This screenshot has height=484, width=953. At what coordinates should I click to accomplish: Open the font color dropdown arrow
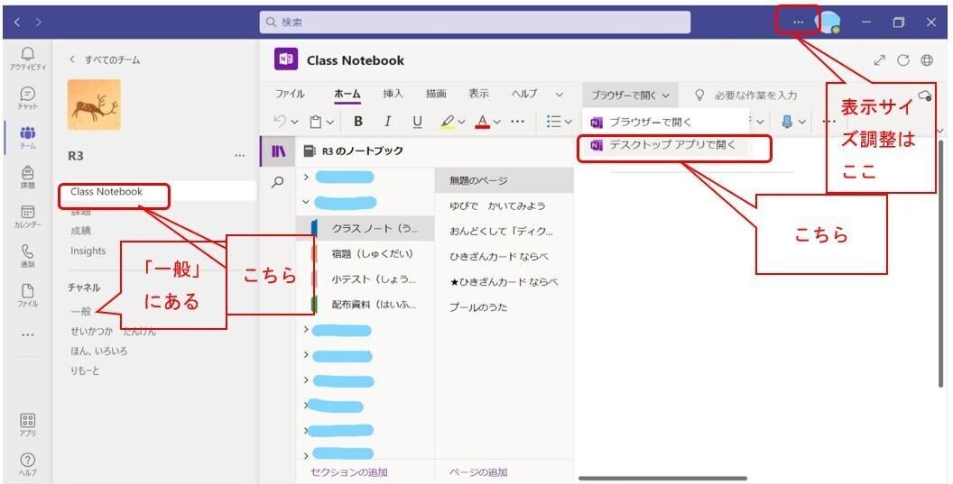497,122
